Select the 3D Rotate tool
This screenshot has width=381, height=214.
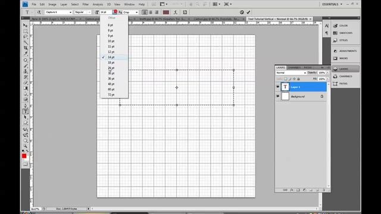pyautogui.click(x=25, y=130)
